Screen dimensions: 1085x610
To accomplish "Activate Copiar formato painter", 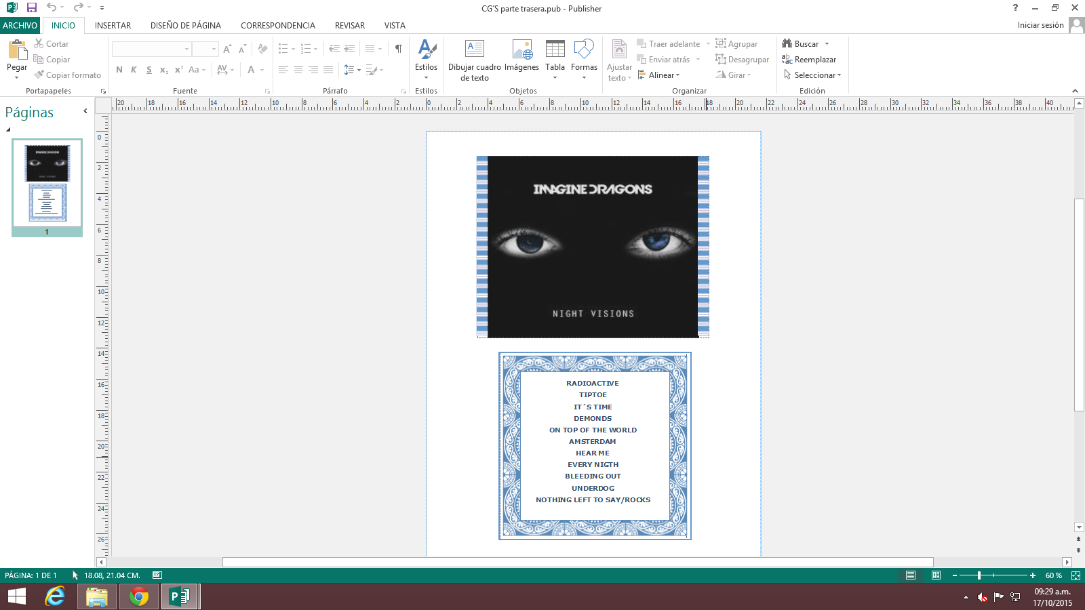I will point(67,75).
